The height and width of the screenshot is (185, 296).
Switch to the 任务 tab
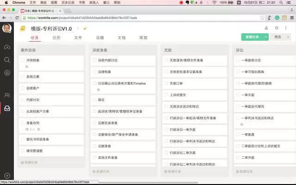click(x=35, y=37)
